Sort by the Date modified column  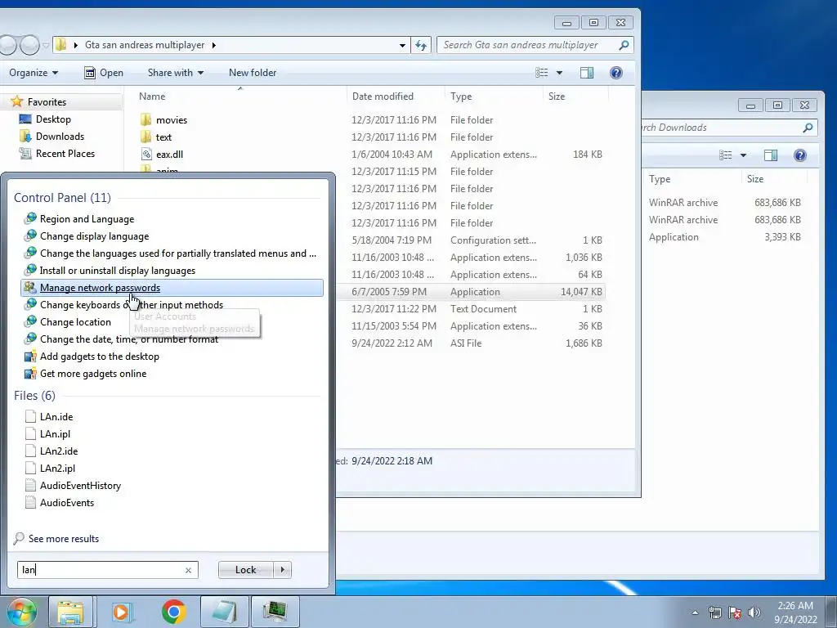point(383,96)
